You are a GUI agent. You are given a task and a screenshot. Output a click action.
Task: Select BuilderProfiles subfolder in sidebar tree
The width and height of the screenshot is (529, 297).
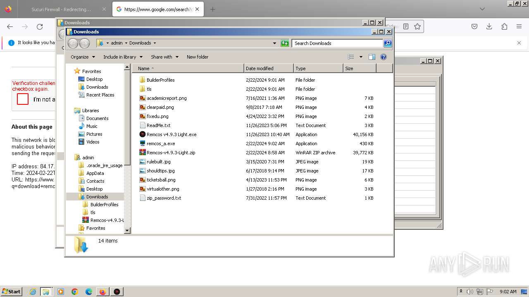coord(100,205)
